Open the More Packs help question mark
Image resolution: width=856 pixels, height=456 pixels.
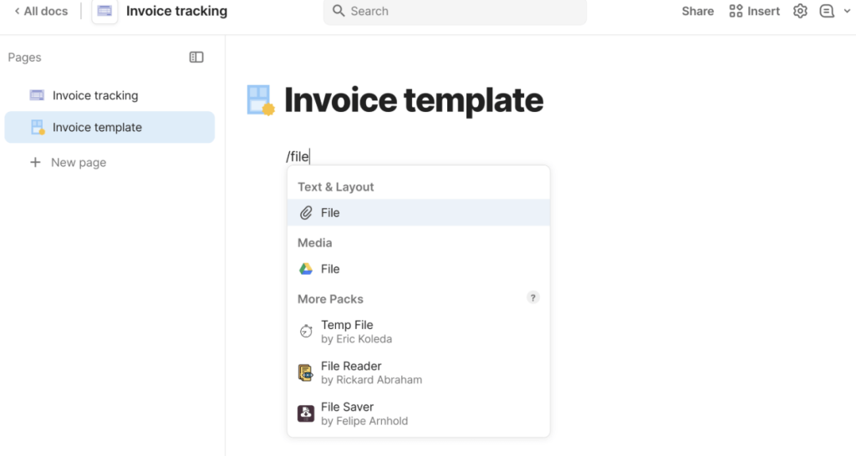pyautogui.click(x=532, y=298)
